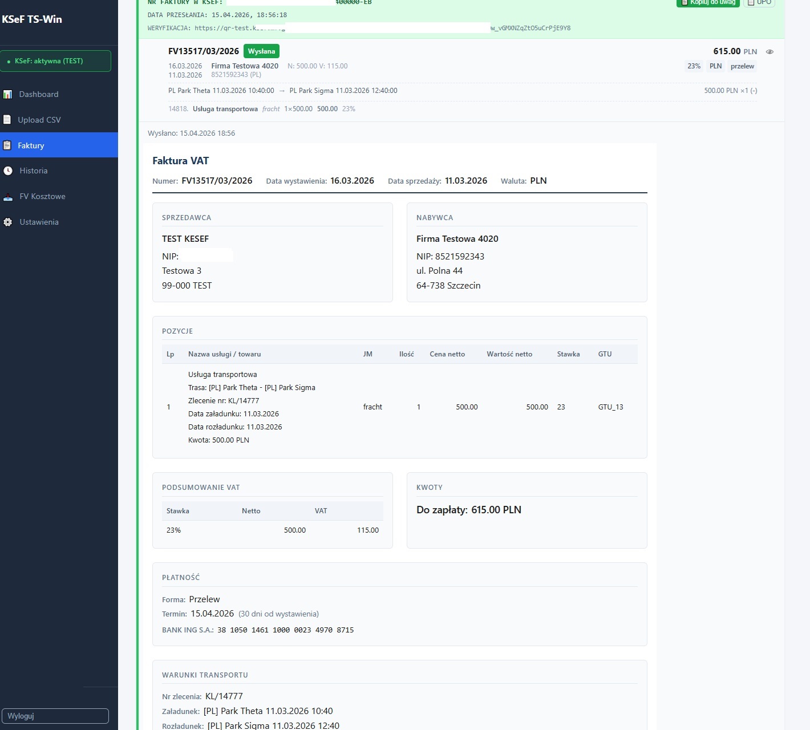Click the green Wysłana status badge
810x730 pixels.
click(261, 51)
